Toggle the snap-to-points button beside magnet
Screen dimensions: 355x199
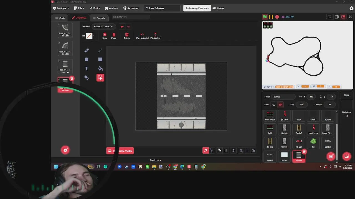(212, 150)
